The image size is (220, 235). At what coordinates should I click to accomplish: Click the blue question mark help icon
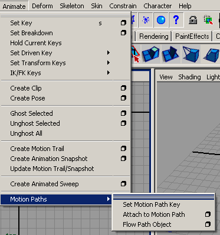tap(176, 20)
